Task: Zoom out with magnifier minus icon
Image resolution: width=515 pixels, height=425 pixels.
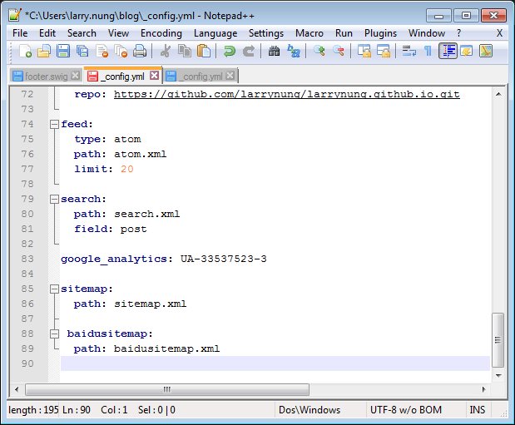Action: click(x=339, y=52)
